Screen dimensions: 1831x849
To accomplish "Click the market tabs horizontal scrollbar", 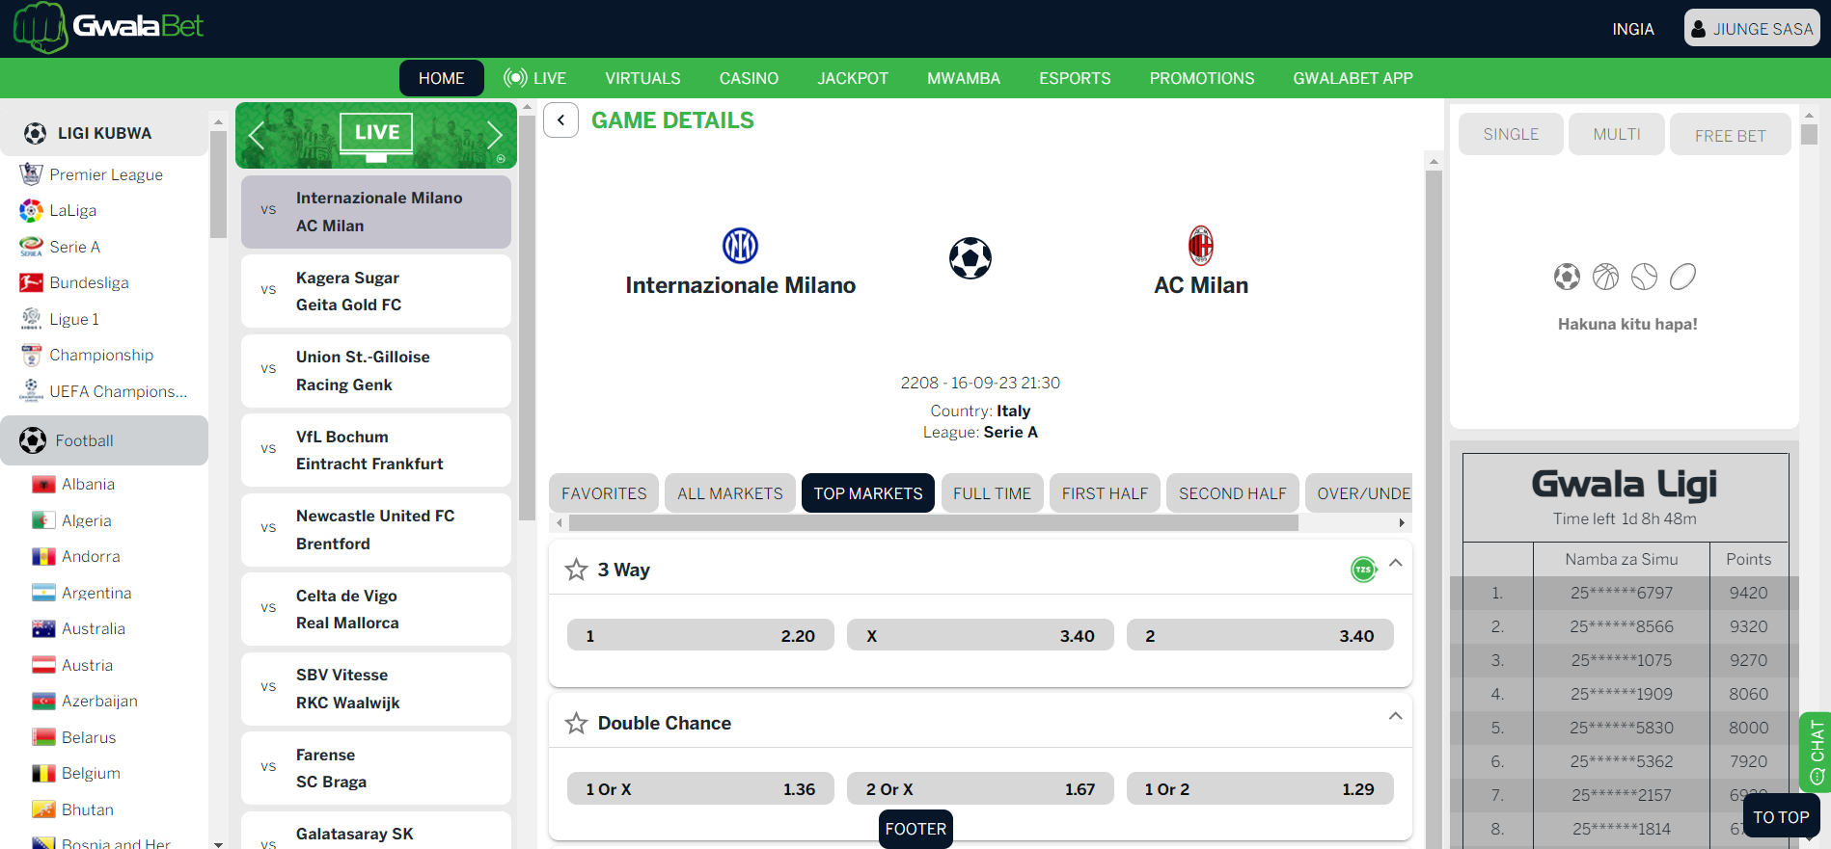I will pyautogui.click(x=933, y=522).
